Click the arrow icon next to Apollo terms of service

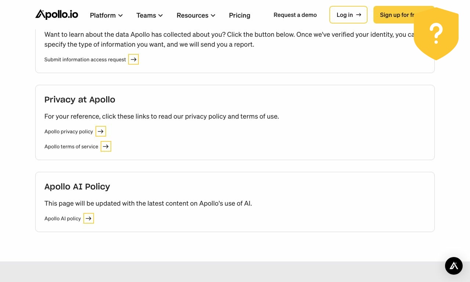(106, 146)
